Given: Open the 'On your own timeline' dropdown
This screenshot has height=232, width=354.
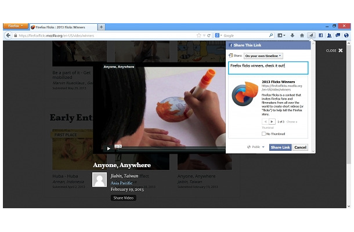Looking at the screenshot, I should pos(263,56).
